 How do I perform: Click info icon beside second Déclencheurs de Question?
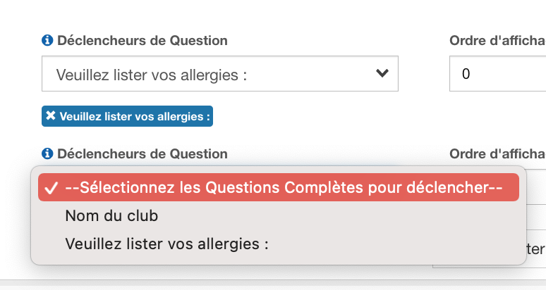pyautogui.click(x=47, y=153)
